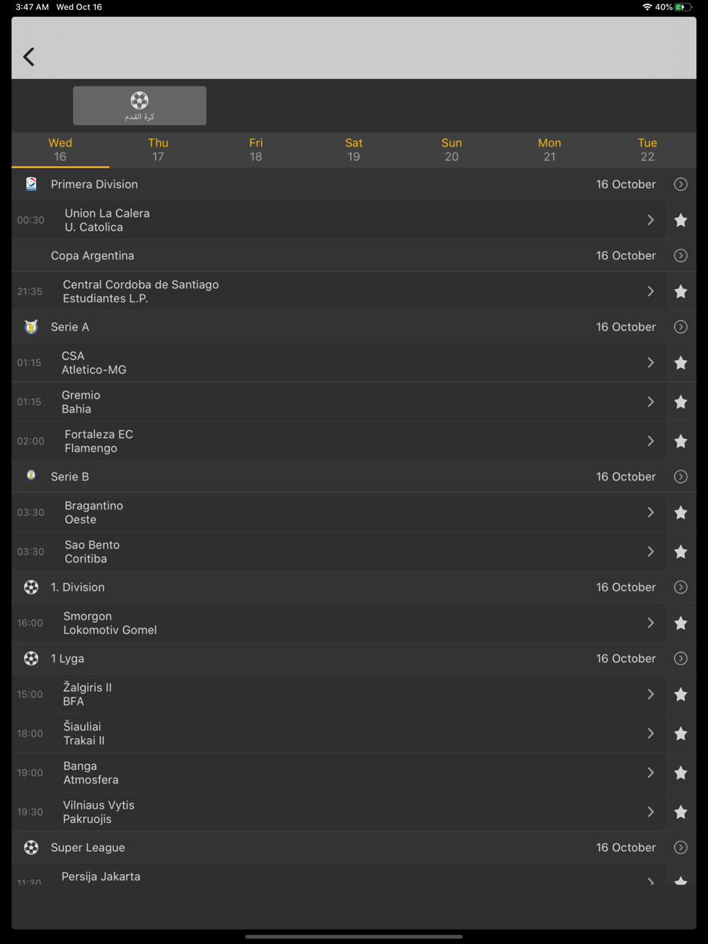The width and height of the screenshot is (708, 944).
Task: Tap the home indicator bar
Action: click(x=354, y=936)
